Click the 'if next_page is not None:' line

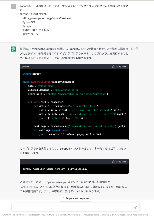point(51,130)
